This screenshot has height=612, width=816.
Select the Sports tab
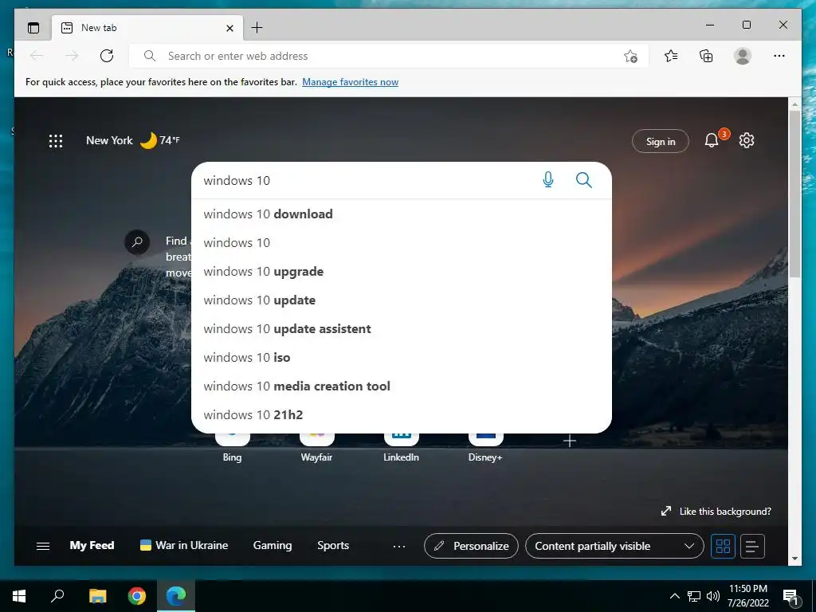[x=333, y=545]
